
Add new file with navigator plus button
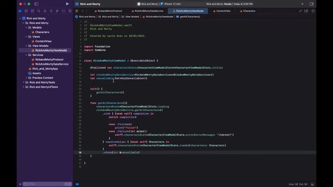point(20,184)
